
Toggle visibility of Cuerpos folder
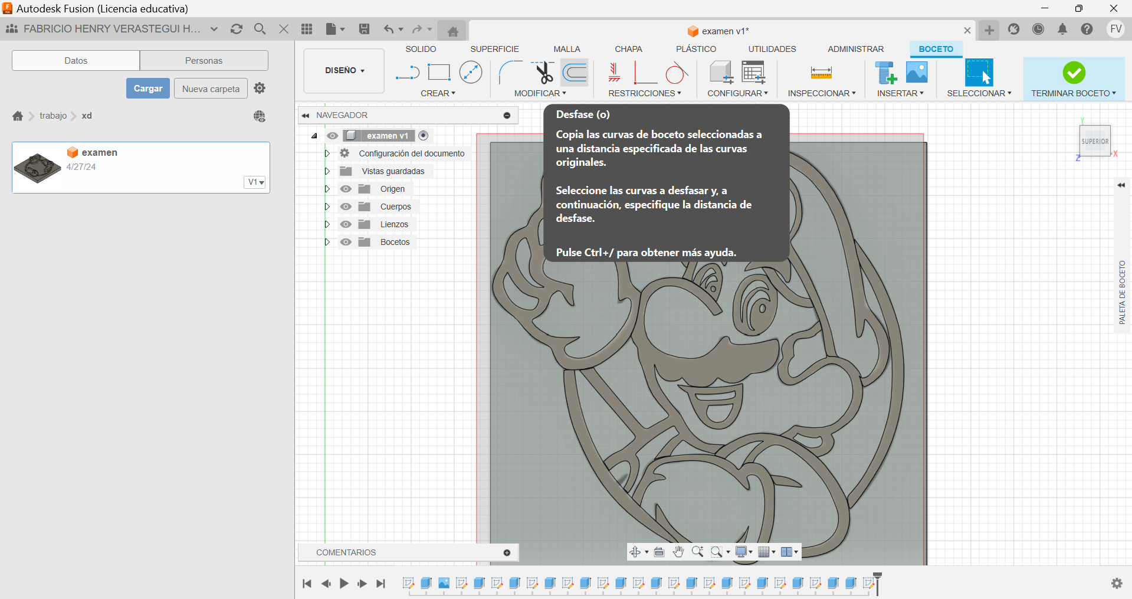[x=346, y=207]
